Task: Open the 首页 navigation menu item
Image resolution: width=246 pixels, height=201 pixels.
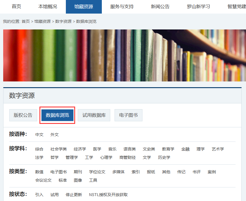Action: pos(16,7)
